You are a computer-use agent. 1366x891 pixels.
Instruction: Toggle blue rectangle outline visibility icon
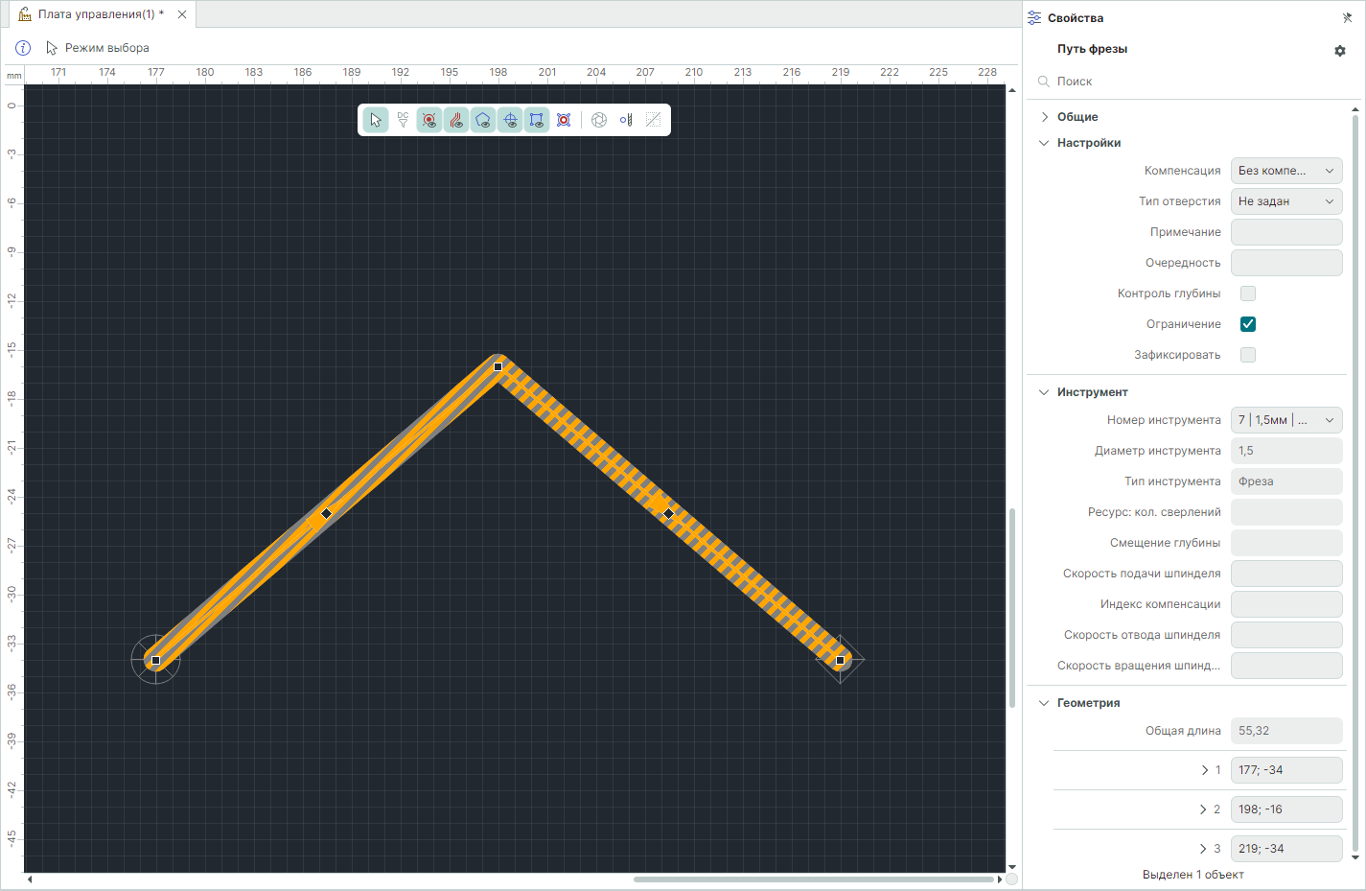(x=537, y=120)
